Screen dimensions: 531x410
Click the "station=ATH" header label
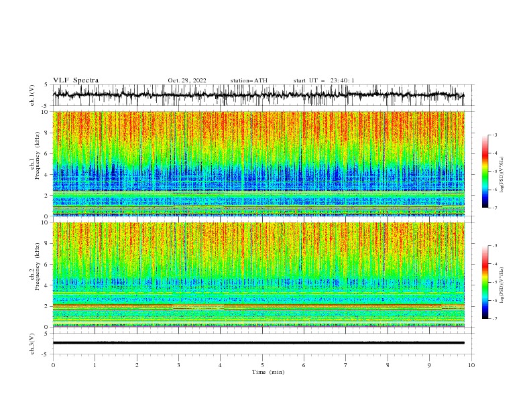click(x=249, y=80)
